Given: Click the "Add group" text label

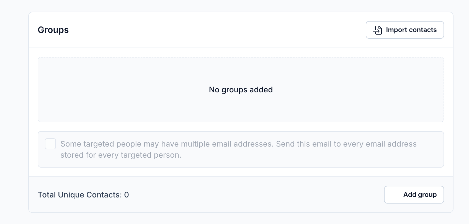Looking at the screenshot, I should point(420,195).
